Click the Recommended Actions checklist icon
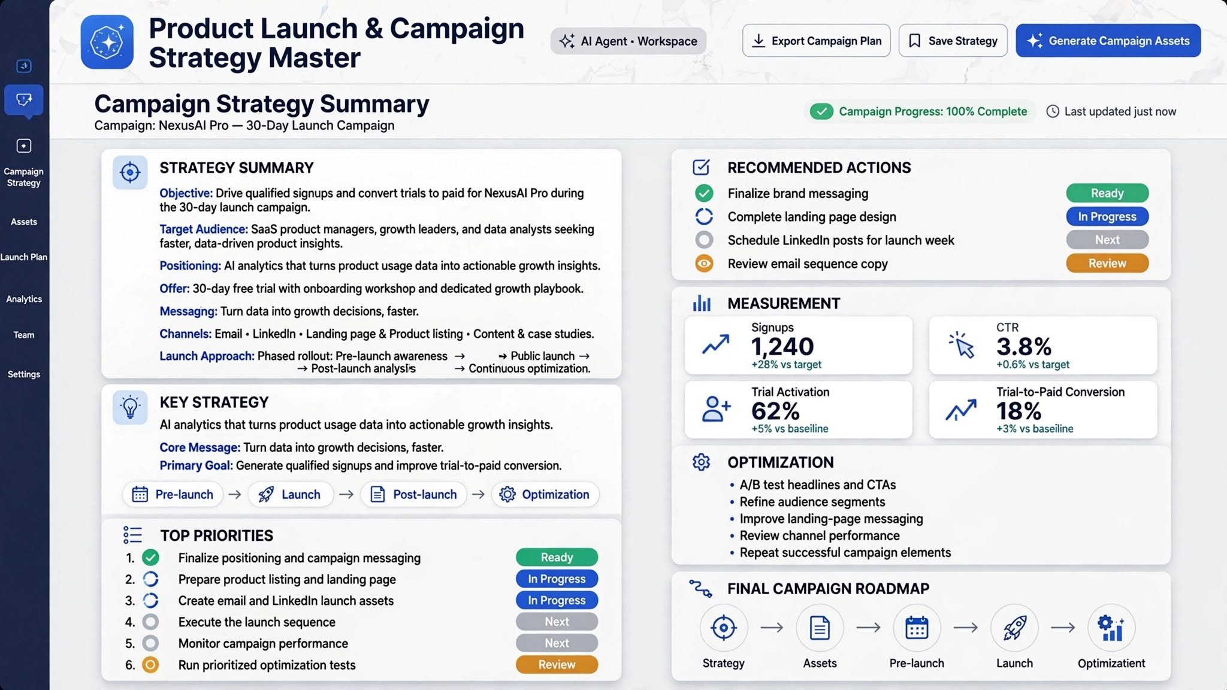The height and width of the screenshot is (690, 1227). [x=701, y=167]
